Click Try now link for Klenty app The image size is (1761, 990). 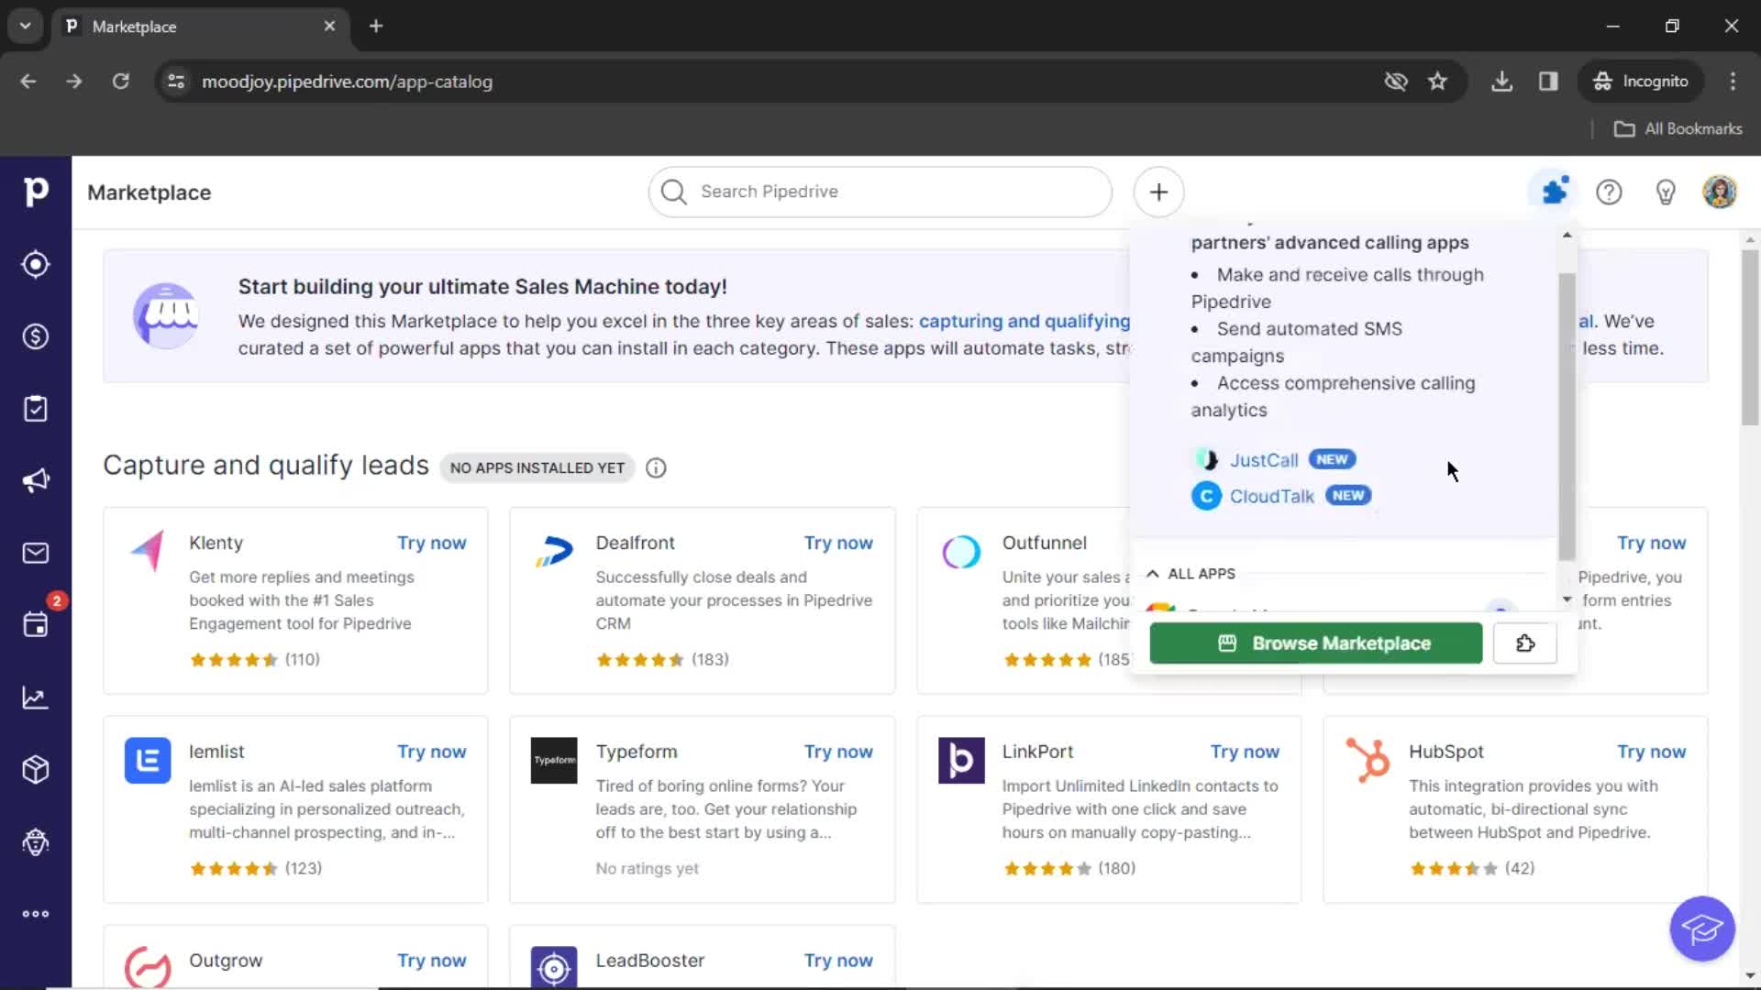click(x=430, y=542)
